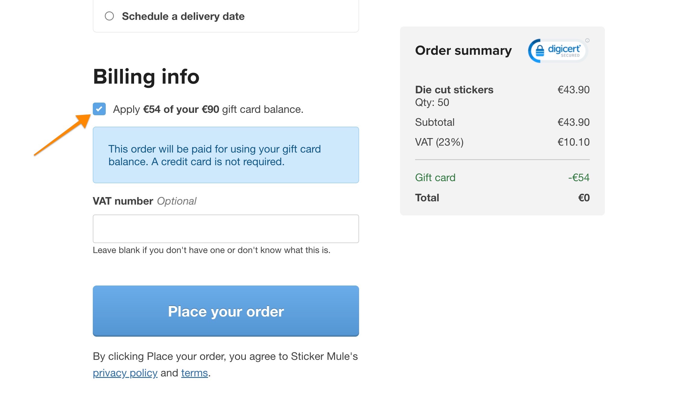Click the Gift card discount line
Viewport: 679px width, 411px height.
pyautogui.click(x=435, y=178)
